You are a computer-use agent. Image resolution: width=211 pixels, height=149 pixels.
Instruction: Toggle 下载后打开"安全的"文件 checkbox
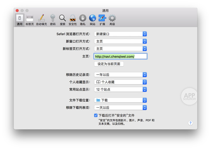[96, 115]
